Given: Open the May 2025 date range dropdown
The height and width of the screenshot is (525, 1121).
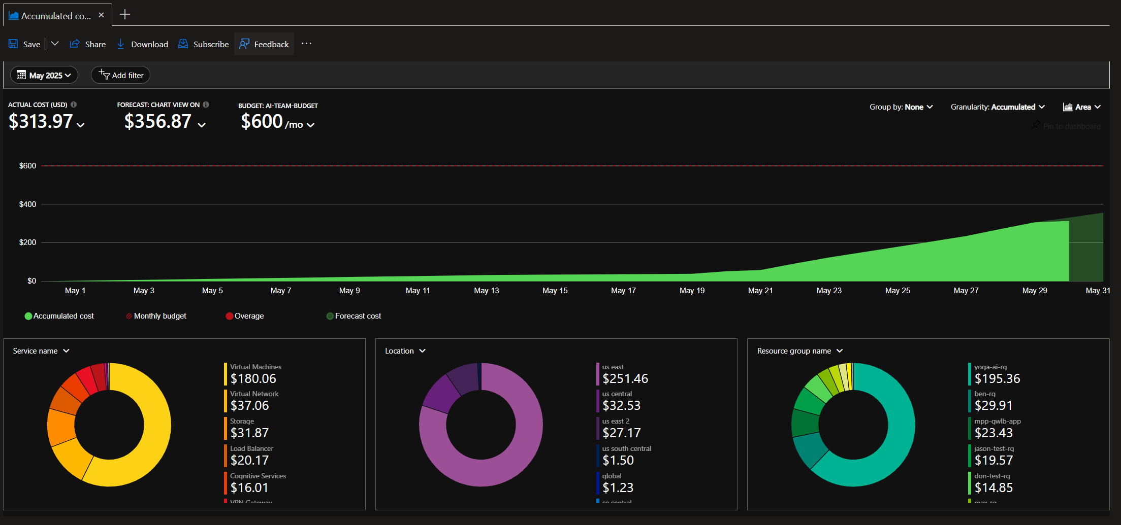Looking at the screenshot, I should pyautogui.click(x=44, y=75).
